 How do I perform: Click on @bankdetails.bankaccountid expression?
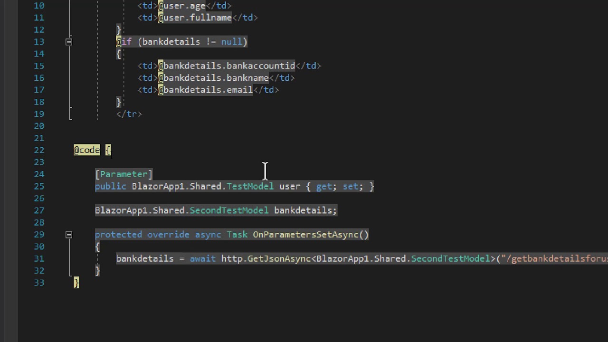227,66
